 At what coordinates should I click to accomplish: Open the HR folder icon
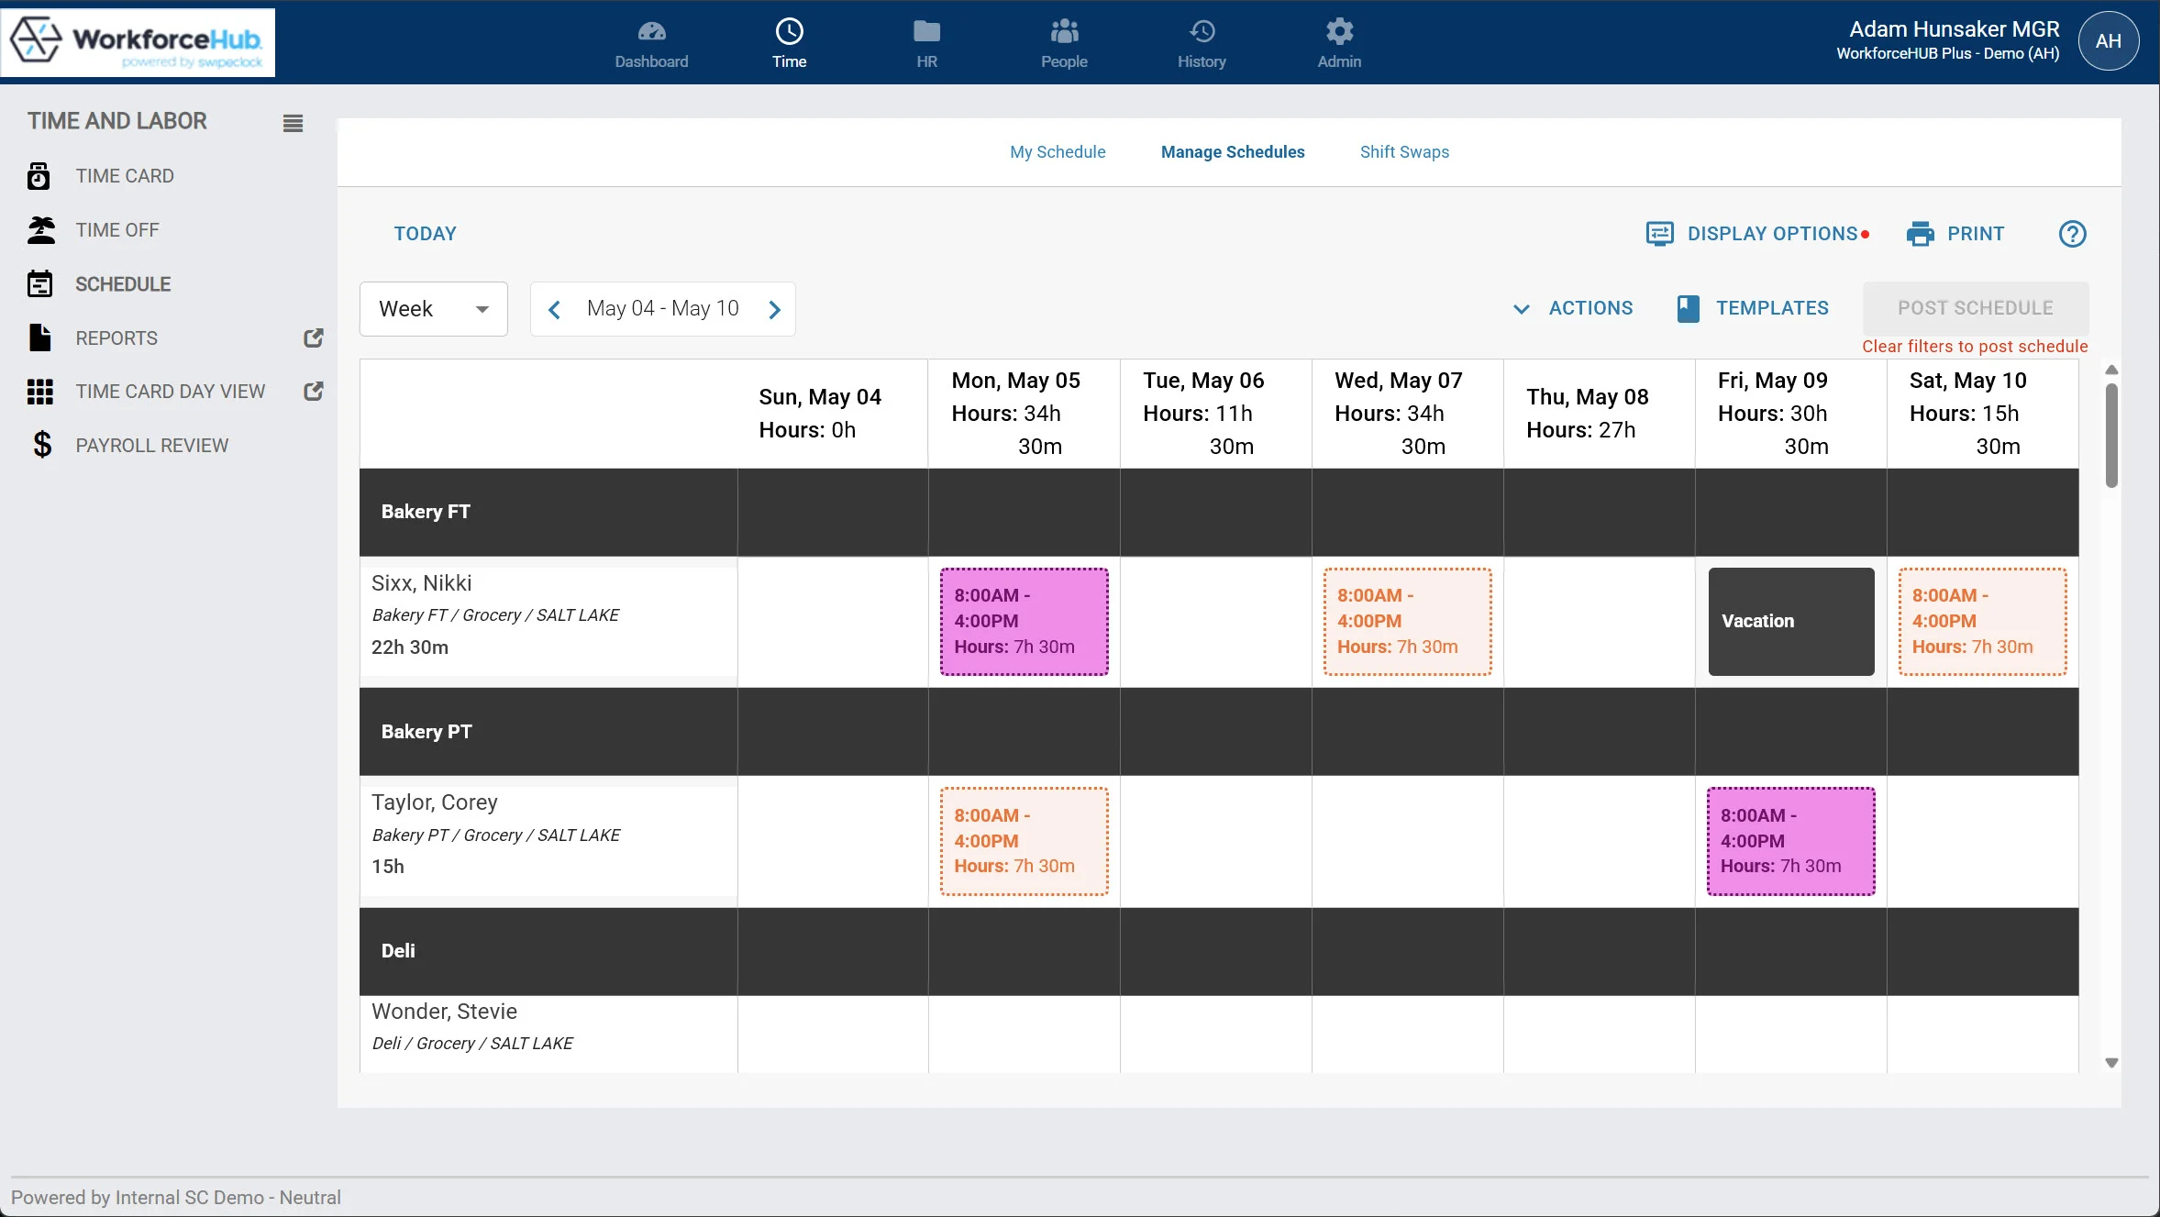[x=926, y=32]
